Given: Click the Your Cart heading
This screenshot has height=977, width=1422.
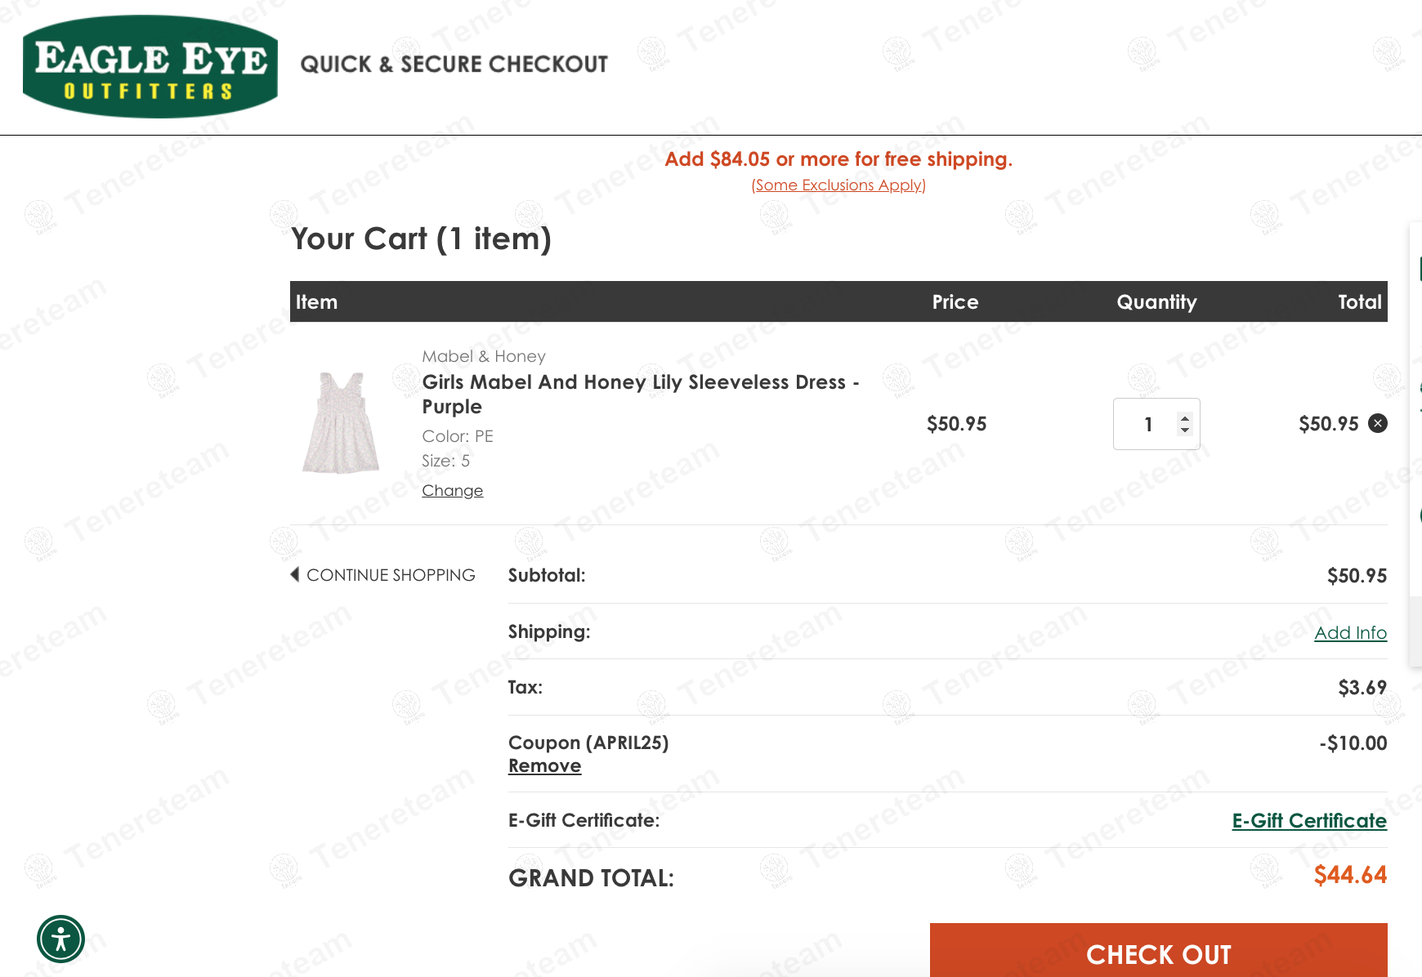Looking at the screenshot, I should coord(421,239).
